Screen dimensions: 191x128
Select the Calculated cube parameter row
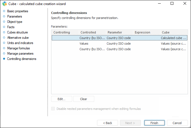coord(119,38)
